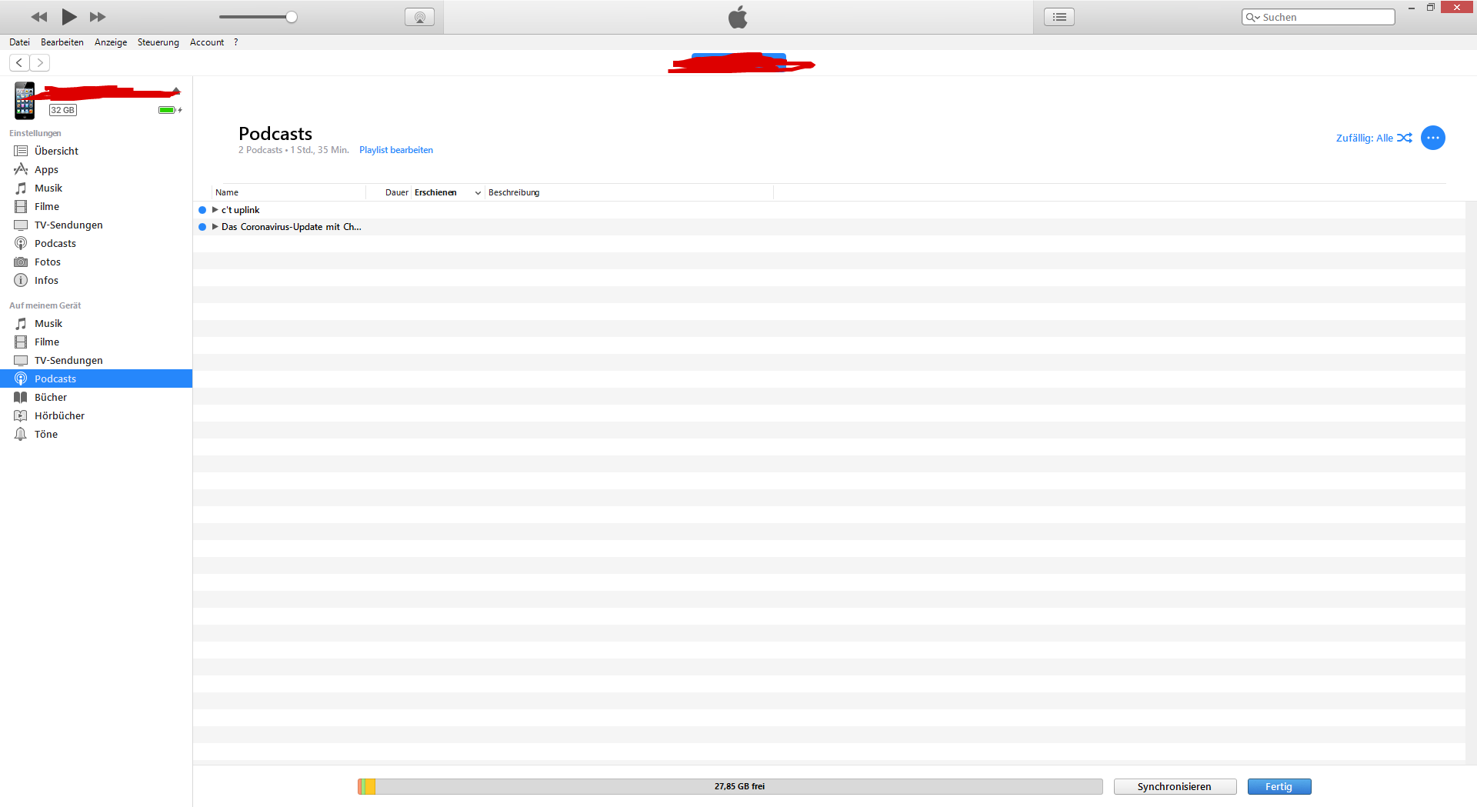This screenshot has height=807, width=1477.
Task: Open Übersicht in device settings
Action: (96, 151)
